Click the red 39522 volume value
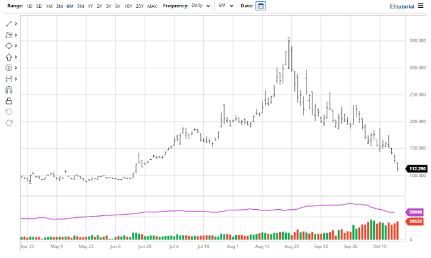This screenshot has width=431, height=258. (415, 221)
